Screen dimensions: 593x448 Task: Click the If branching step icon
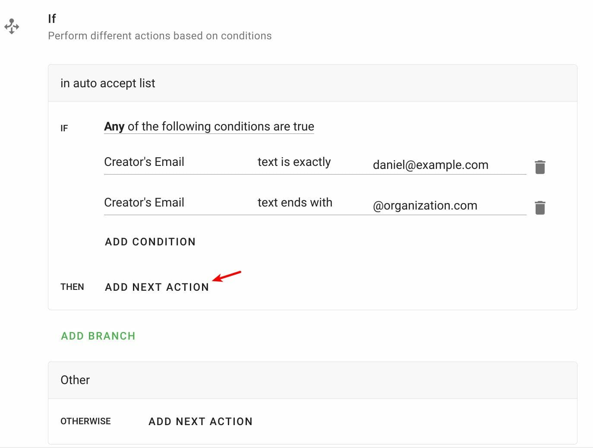[12, 26]
